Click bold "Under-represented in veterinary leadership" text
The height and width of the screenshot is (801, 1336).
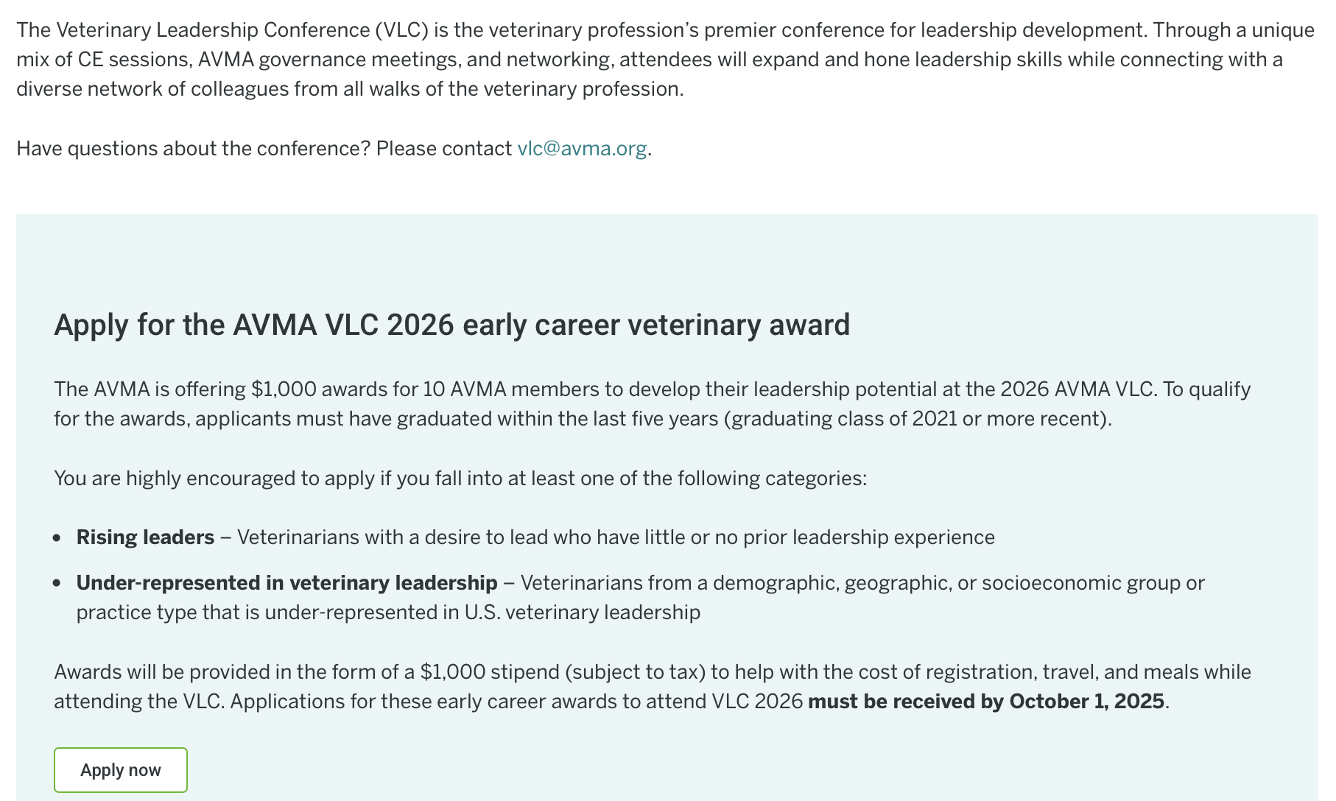point(286,583)
